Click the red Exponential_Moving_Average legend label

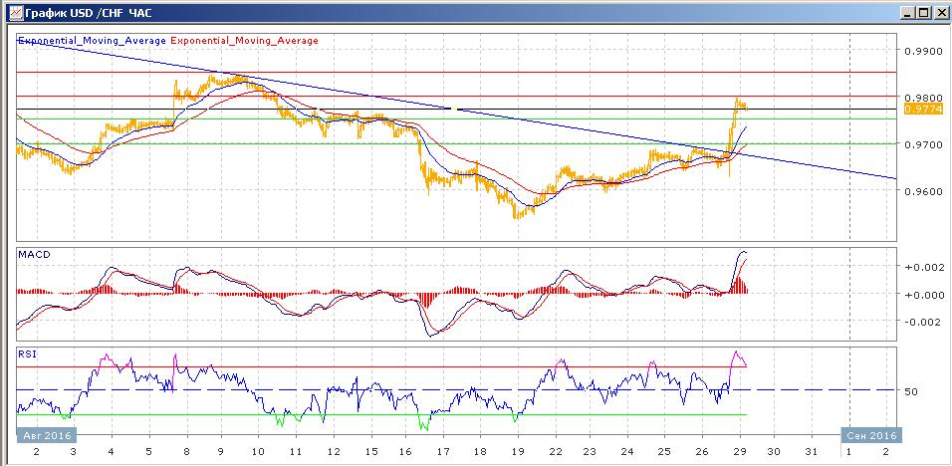(244, 41)
